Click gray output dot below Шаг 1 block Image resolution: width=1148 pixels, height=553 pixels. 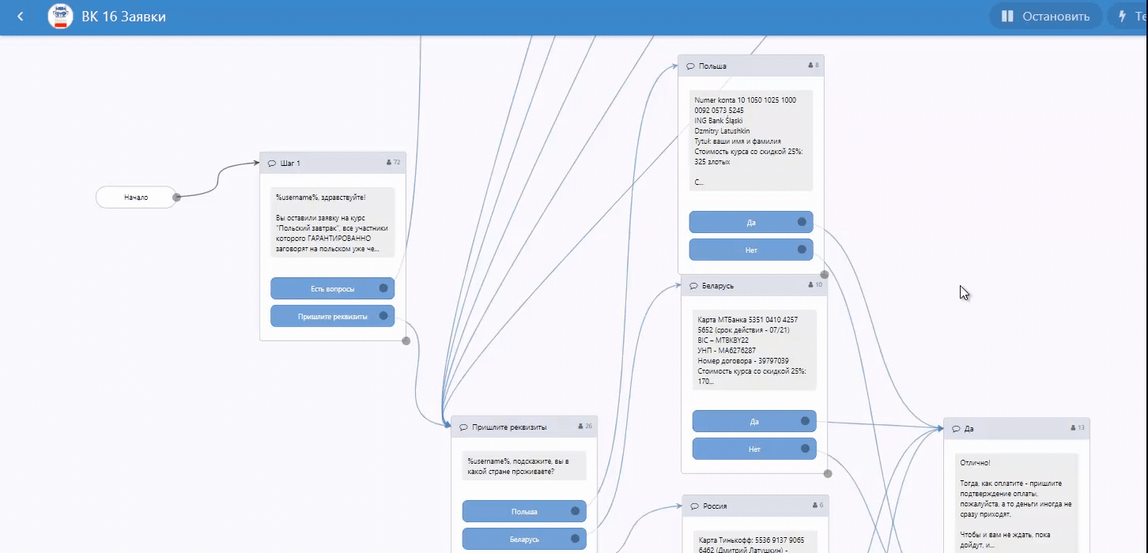tap(406, 341)
